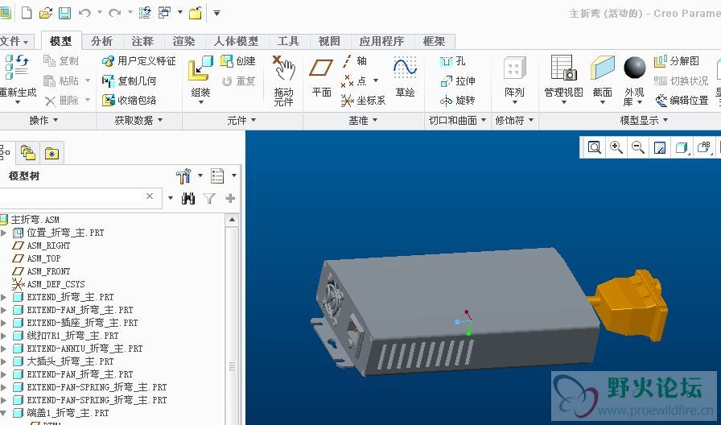This screenshot has height=425, width=721.
Task: Open the 工具 tab
Action: tap(288, 41)
